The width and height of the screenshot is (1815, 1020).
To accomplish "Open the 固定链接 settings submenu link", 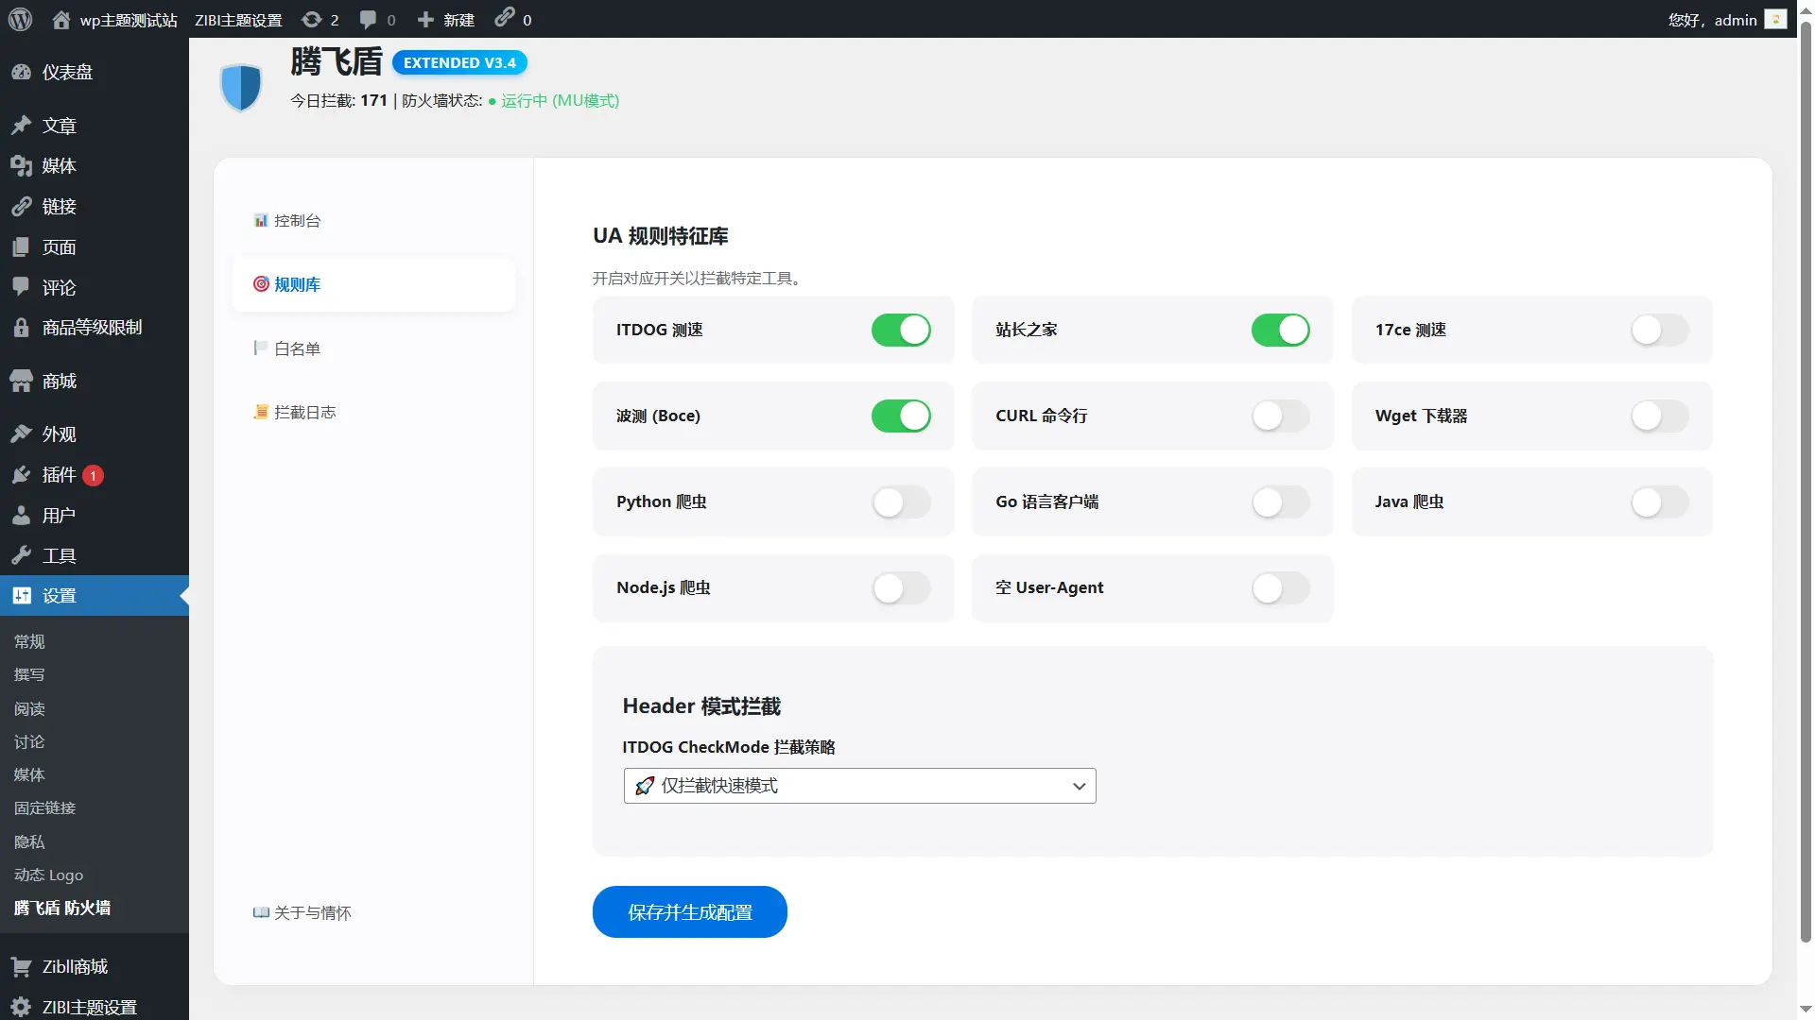I will pyautogui.click(x=44, y=808).
